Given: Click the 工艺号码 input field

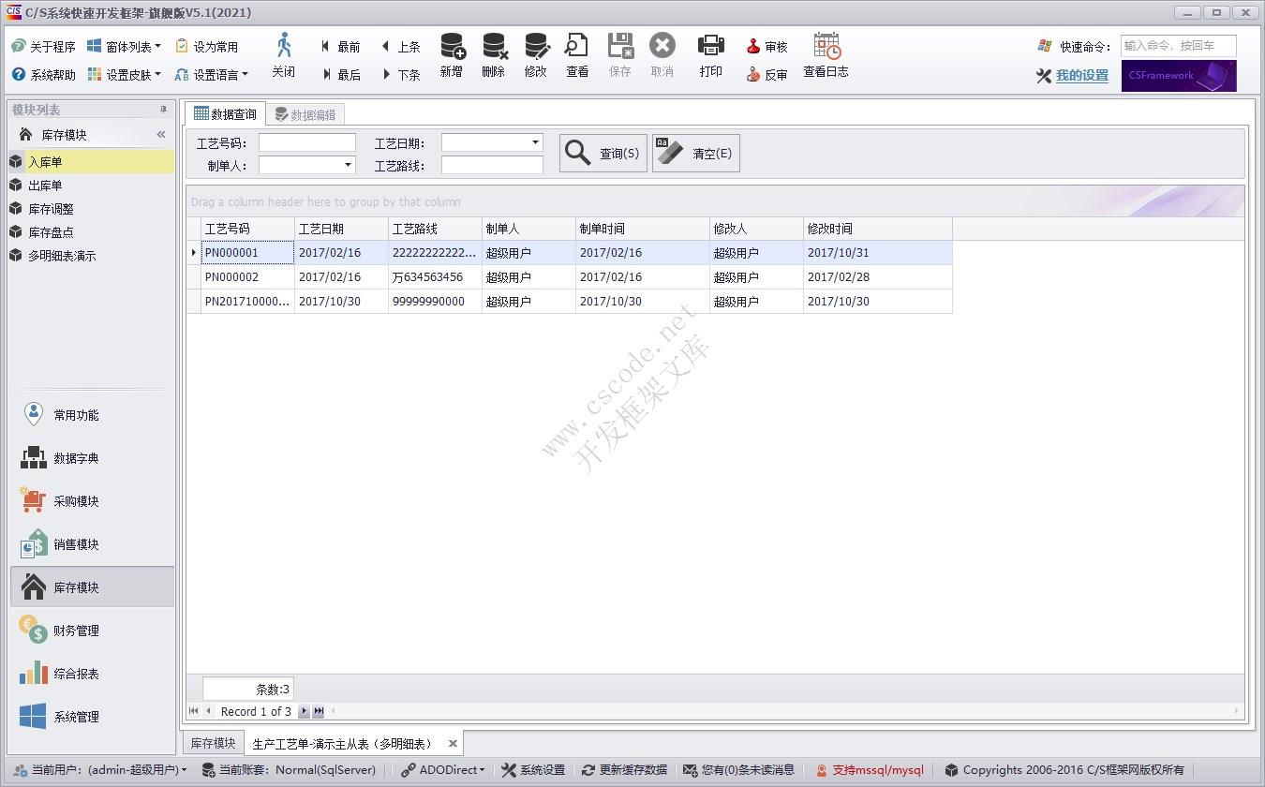Looking at the screenshot, I should (307, 142).
